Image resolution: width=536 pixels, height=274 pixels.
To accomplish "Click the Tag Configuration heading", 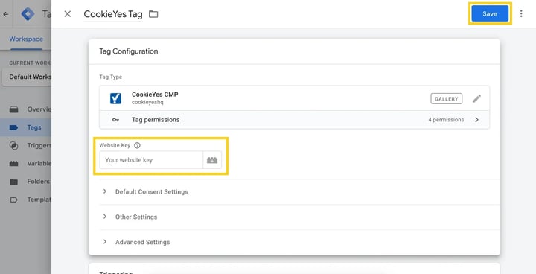I will 129,51.
